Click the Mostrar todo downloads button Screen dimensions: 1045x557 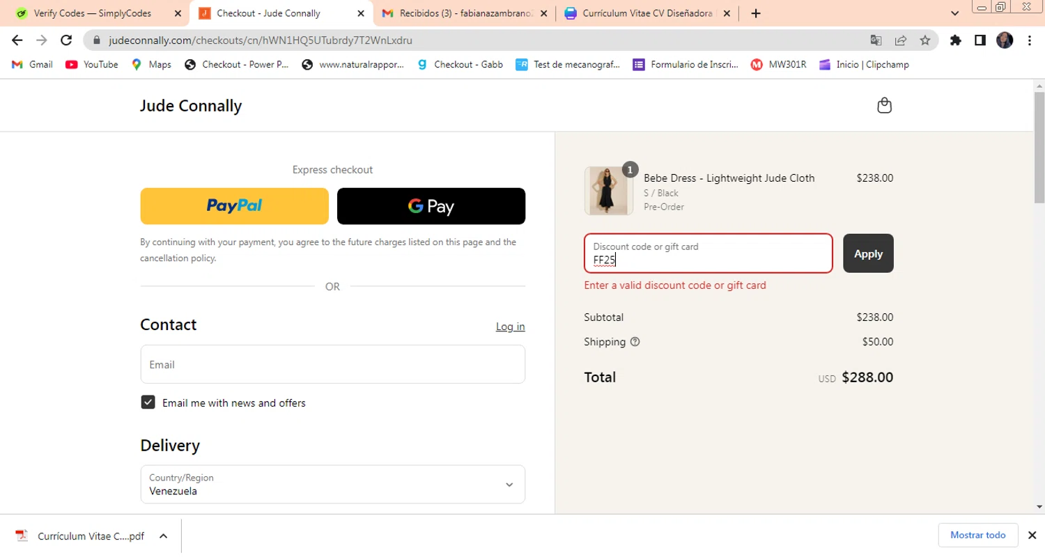977,535
